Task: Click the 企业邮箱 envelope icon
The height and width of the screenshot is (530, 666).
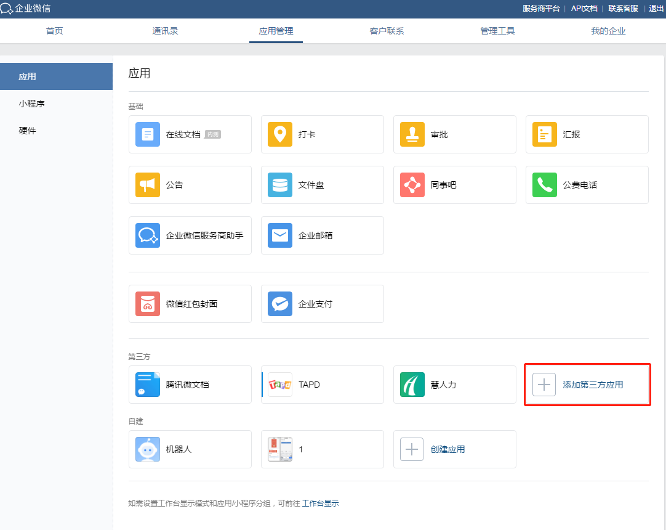Action: click(280, 235)
